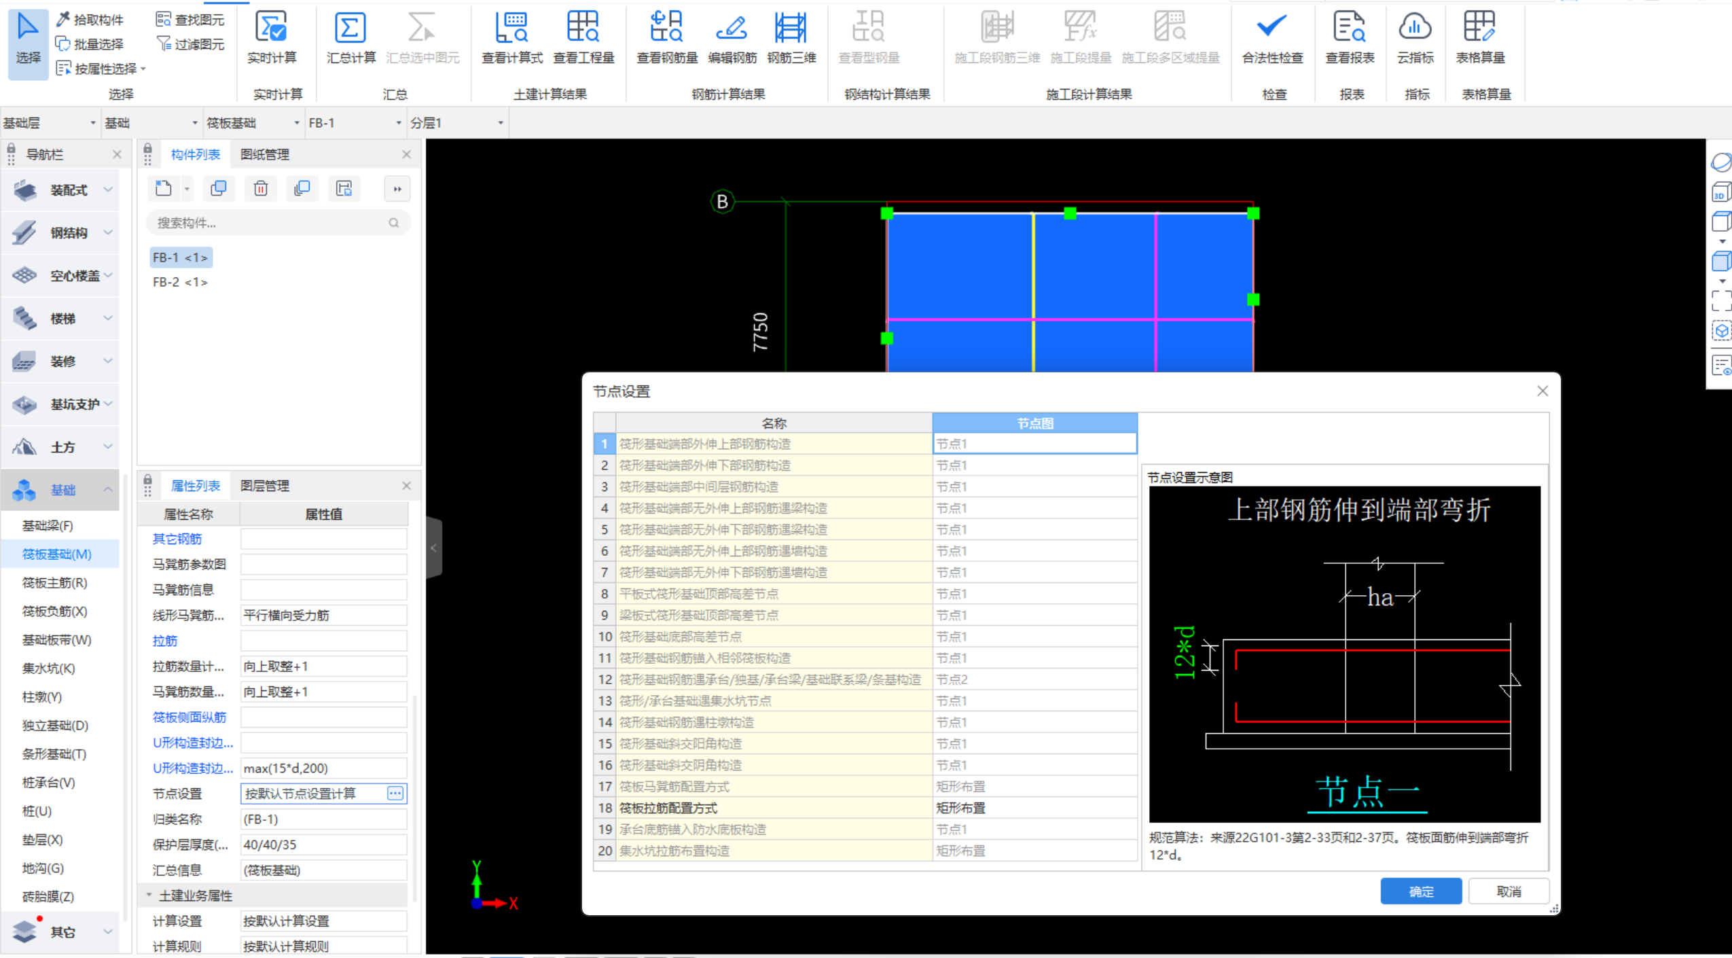Click the delete trash icon in component list
This screenshot has width=1732, height=958.
(x=261, y=189)
